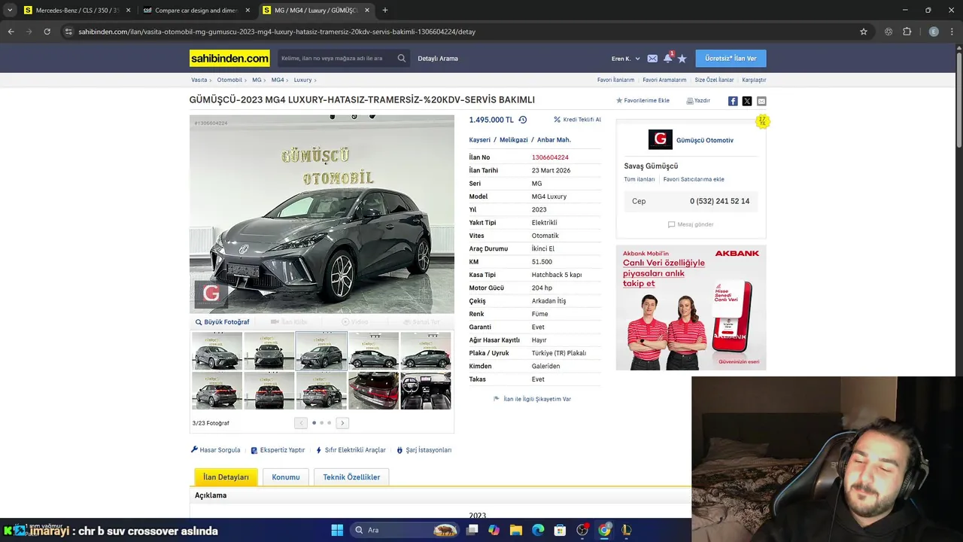This screenshot has height=542, width=963.
Task: Go back in Chrome browser
Action: click(11, 32)
